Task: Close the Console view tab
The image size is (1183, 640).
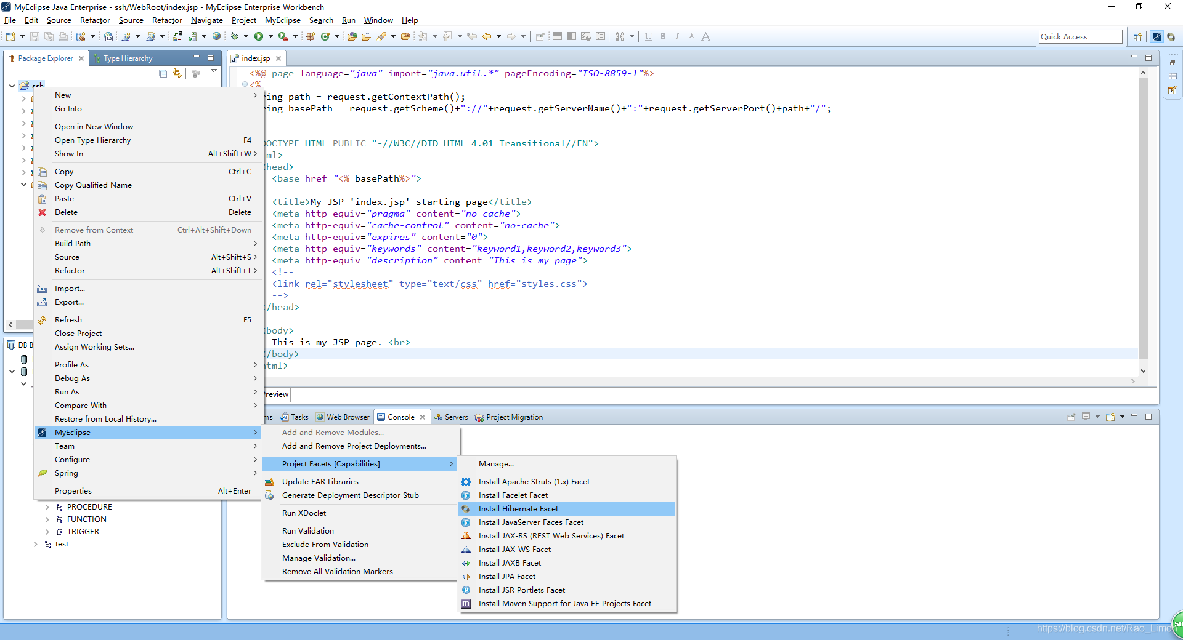Action: point(423,417)
